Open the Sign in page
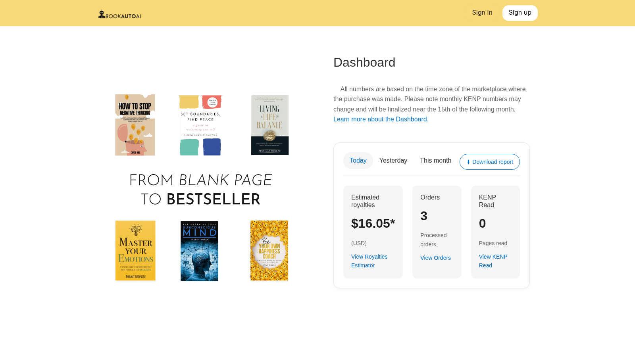 tap(482, 13)
